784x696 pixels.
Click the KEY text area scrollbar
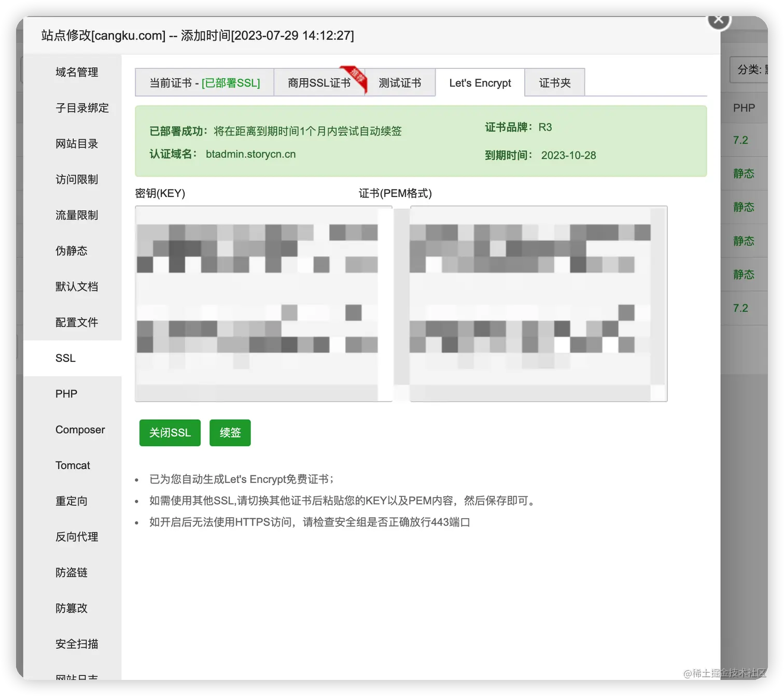385,304
